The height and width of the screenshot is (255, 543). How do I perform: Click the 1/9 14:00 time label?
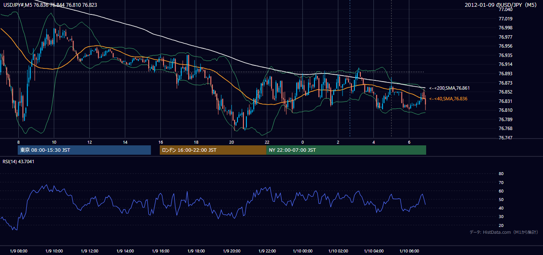125,251
